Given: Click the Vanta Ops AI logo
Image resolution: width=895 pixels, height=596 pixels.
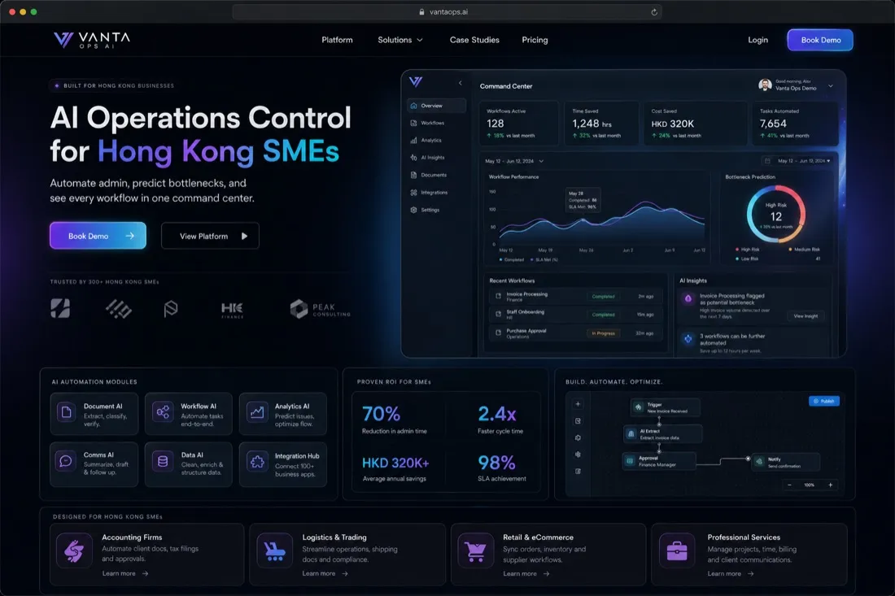Looking at the screenshot, I should (92, 39).
